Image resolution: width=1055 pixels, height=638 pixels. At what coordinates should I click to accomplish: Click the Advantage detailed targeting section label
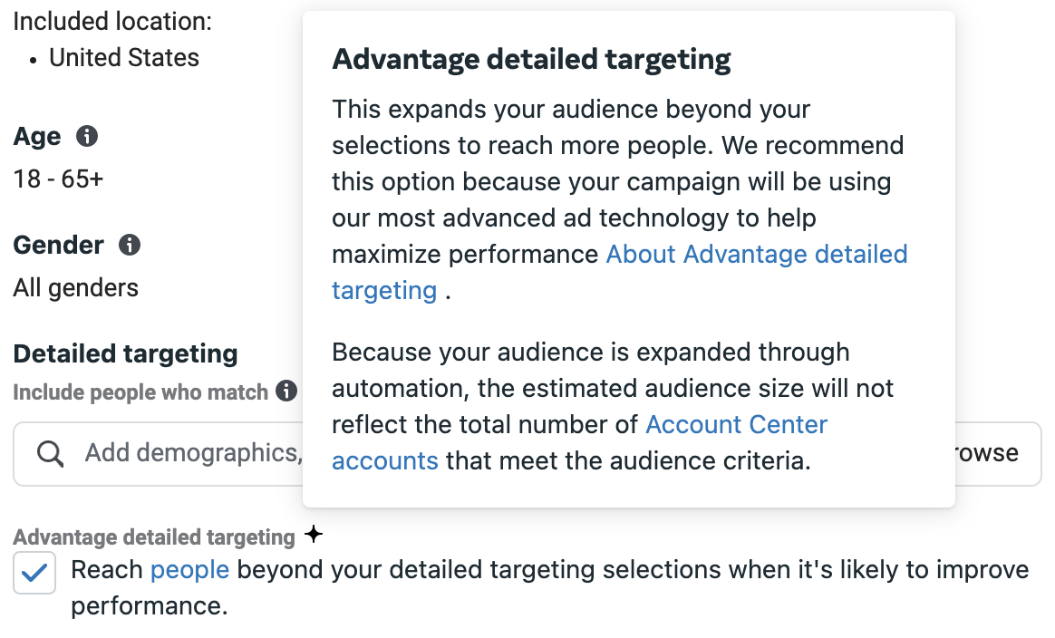(154, 536)
